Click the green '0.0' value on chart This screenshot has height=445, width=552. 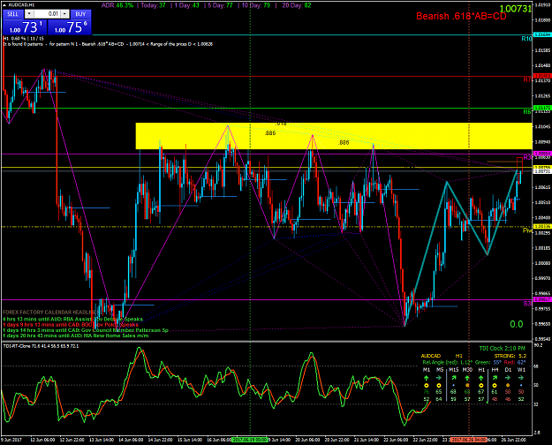pyautogui.click(x=517, y=324)
